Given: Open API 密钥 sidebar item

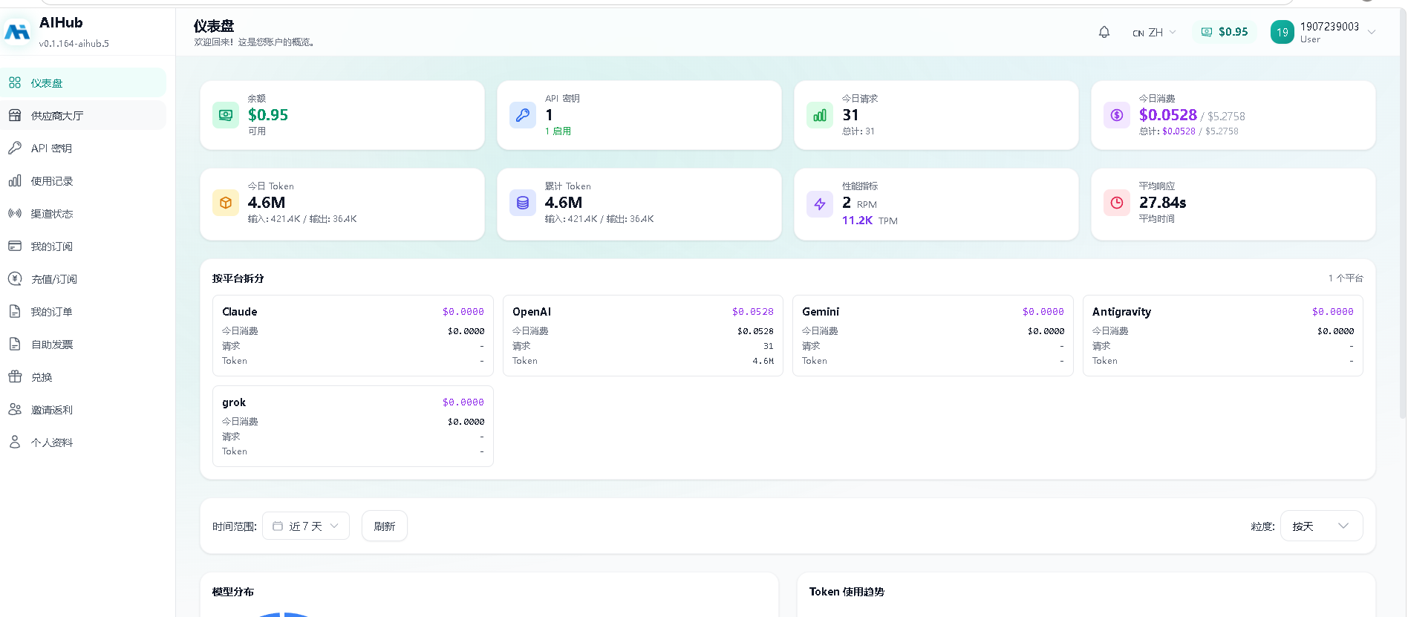Looking at the screenshot, I should pos(83,148).
